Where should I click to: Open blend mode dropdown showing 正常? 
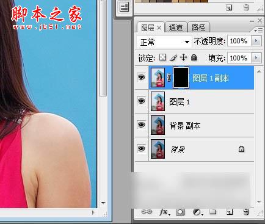click(x=164, y=42)
